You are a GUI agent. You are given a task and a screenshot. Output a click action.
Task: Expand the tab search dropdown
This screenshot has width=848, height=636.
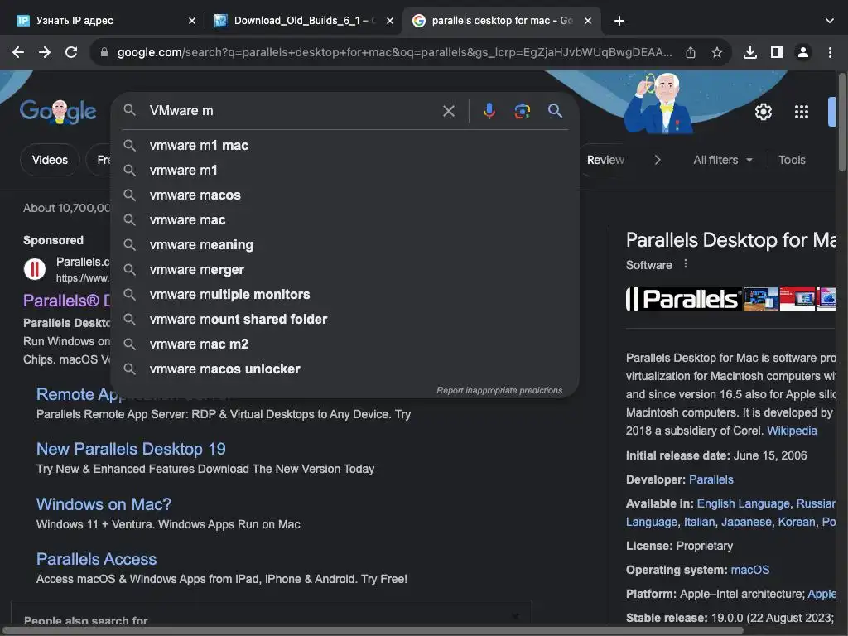tap(830, 21)
